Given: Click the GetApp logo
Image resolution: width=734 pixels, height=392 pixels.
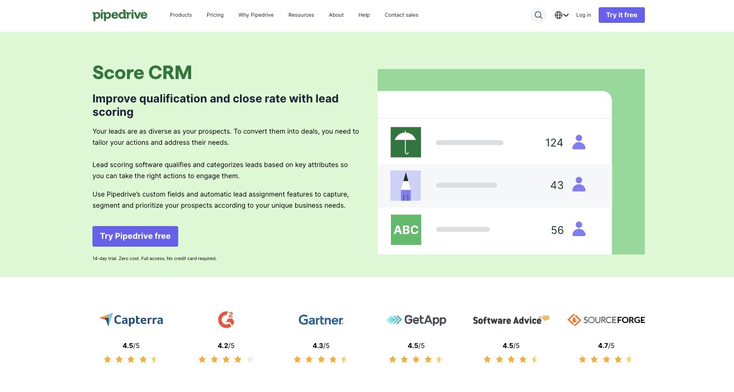Looking at the screenshot, I should pyautogui.click(x=416, y=320).
